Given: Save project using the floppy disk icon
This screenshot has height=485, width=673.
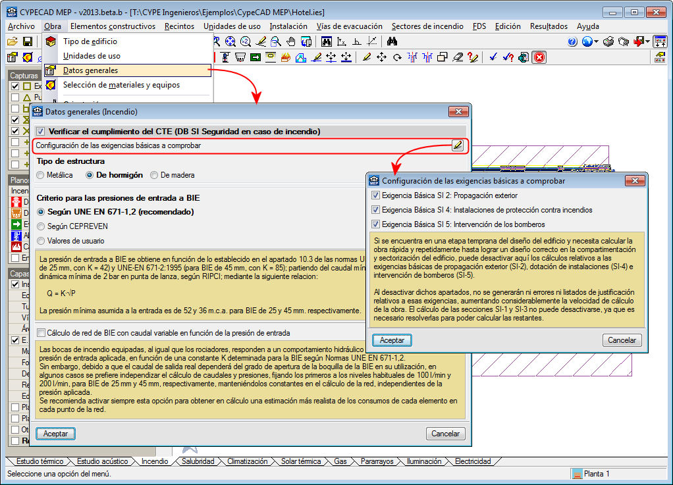Looking at the screenshot, I should (28, 41).
